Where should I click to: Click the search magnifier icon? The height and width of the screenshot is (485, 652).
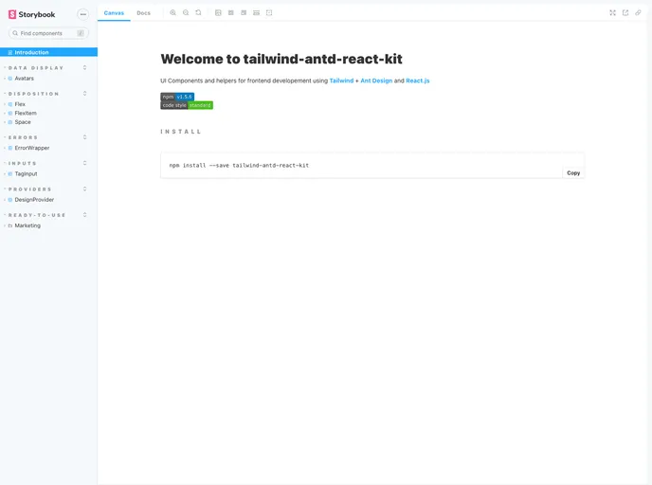click(15, 33)
